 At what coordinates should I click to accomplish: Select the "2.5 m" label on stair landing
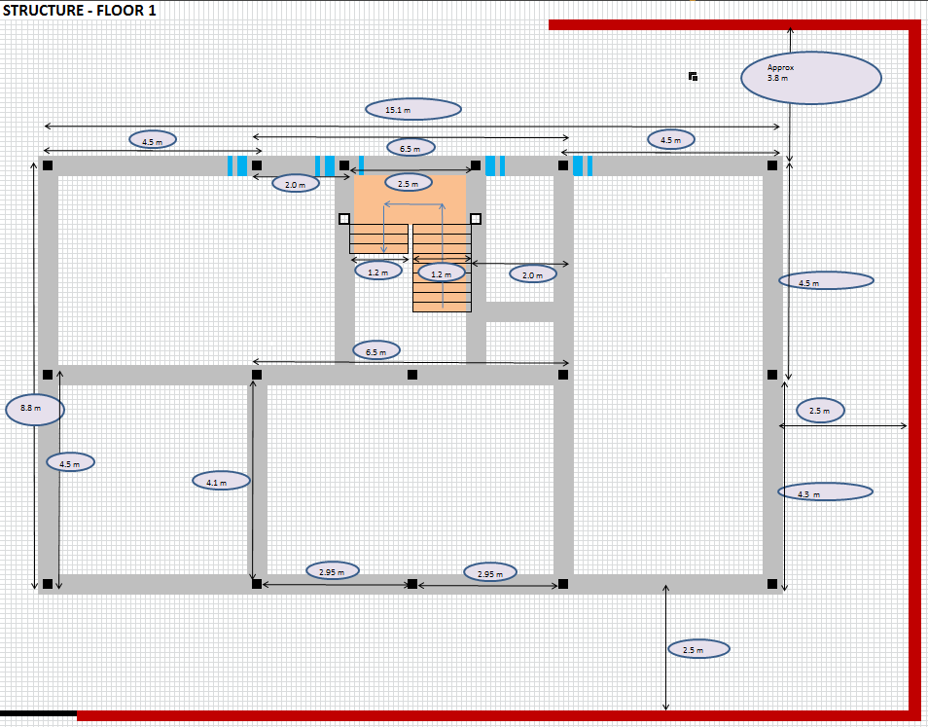click(x=409, y=182)
